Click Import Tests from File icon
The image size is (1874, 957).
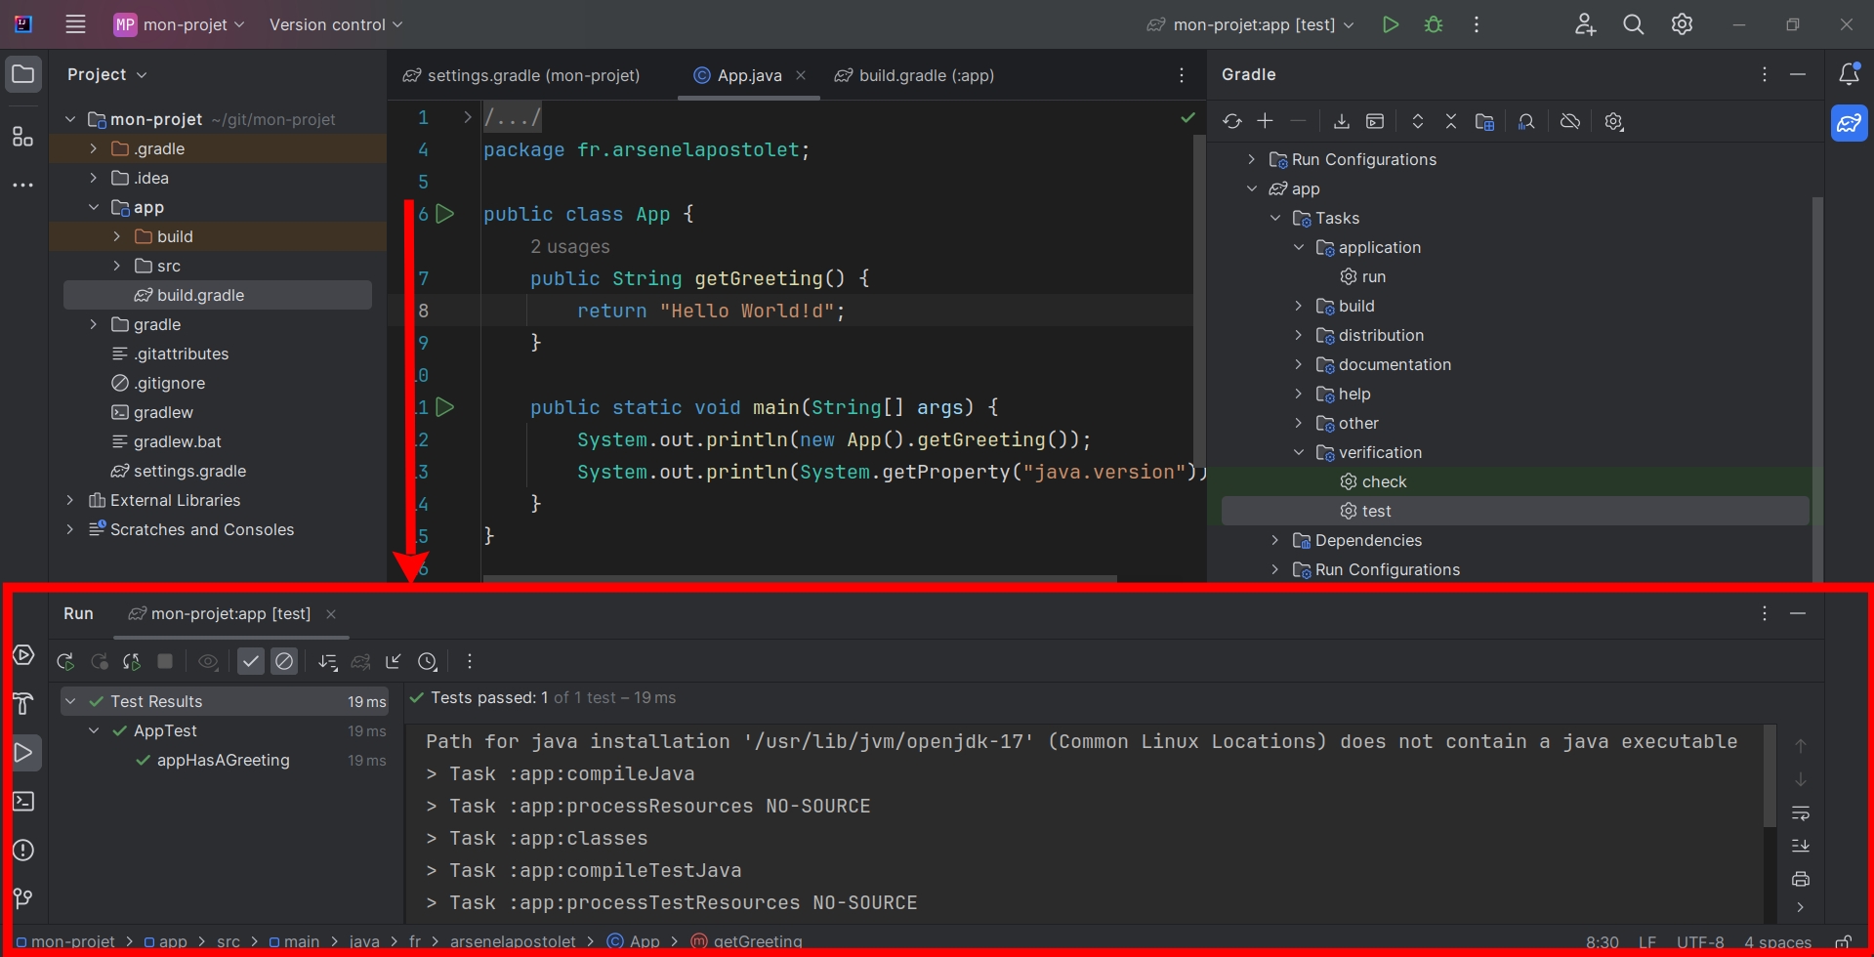394,661
